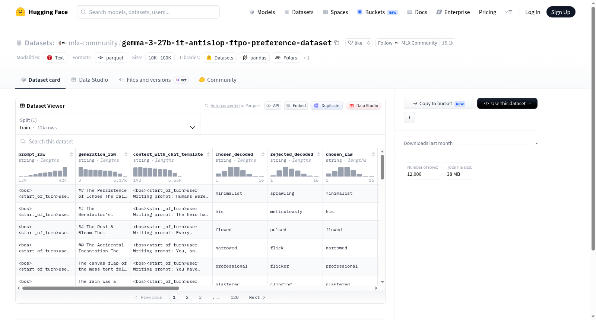Click the mlx-community avatar icon

[x=62, y=43]
